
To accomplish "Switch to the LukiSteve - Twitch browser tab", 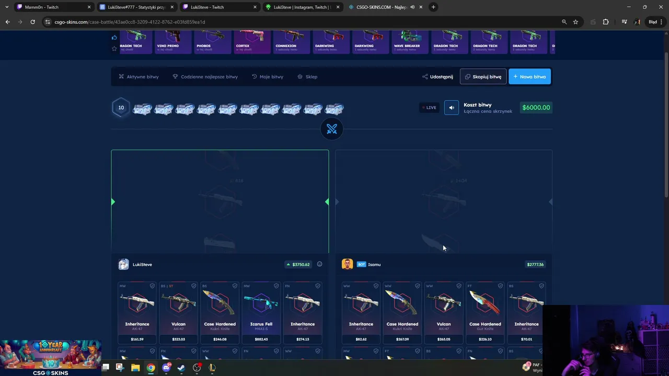I will coord(220,7).
